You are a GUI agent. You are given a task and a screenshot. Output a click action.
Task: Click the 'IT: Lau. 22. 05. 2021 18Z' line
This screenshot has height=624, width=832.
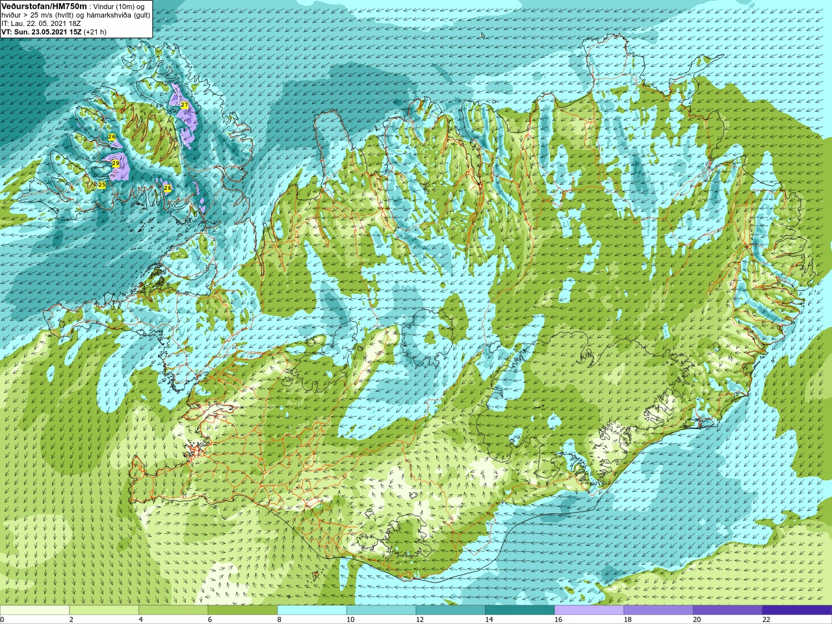click(x=41, y=23)
